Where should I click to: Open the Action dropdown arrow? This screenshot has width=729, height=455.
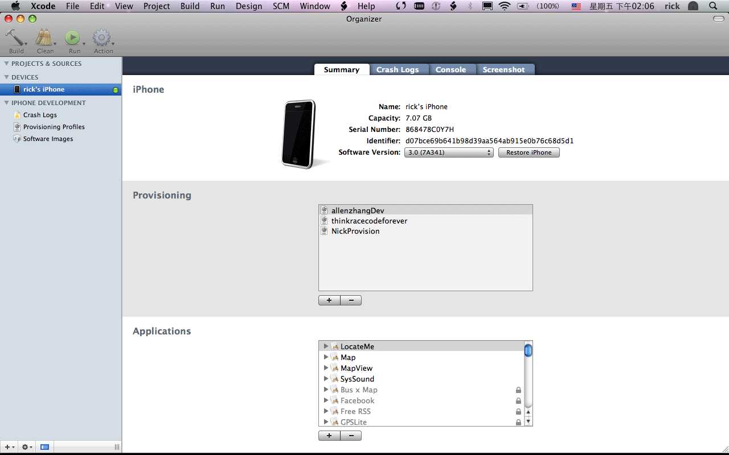tap(113, 43)
